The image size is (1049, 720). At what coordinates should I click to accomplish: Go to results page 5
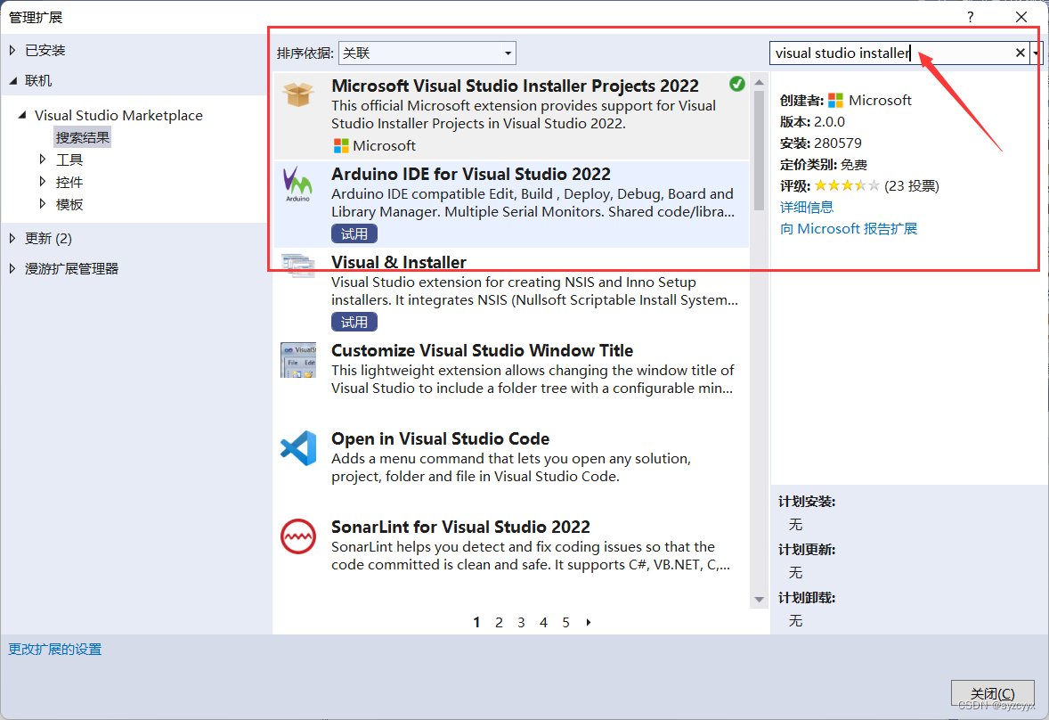coord(566,622)
